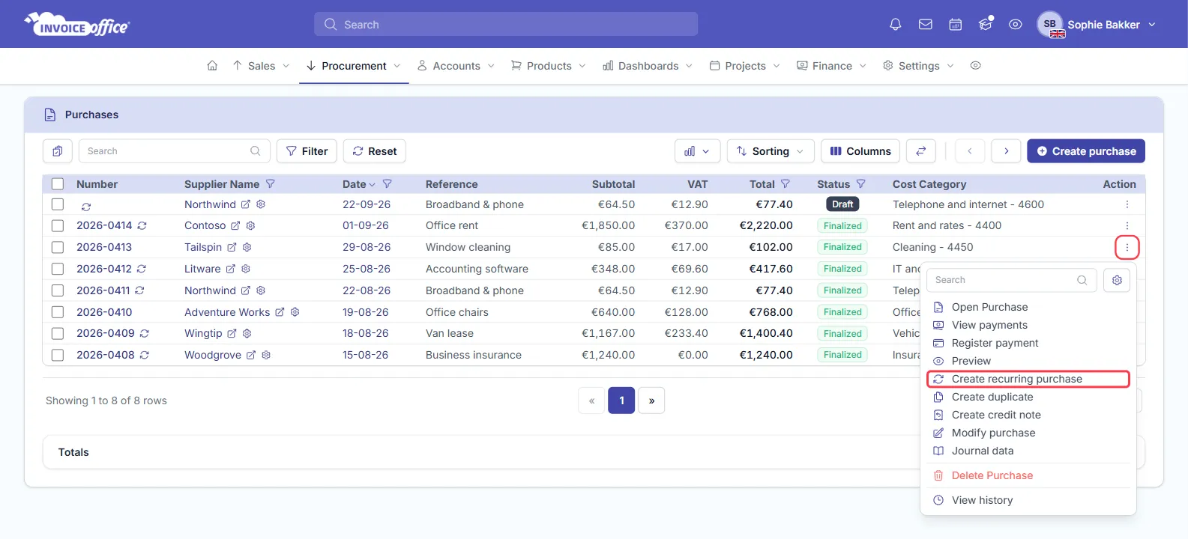Image resolution: width=1188 pixels, height=539 pixels.
Task: Click settings gear next to Tailspin
Action: (247, 247)
